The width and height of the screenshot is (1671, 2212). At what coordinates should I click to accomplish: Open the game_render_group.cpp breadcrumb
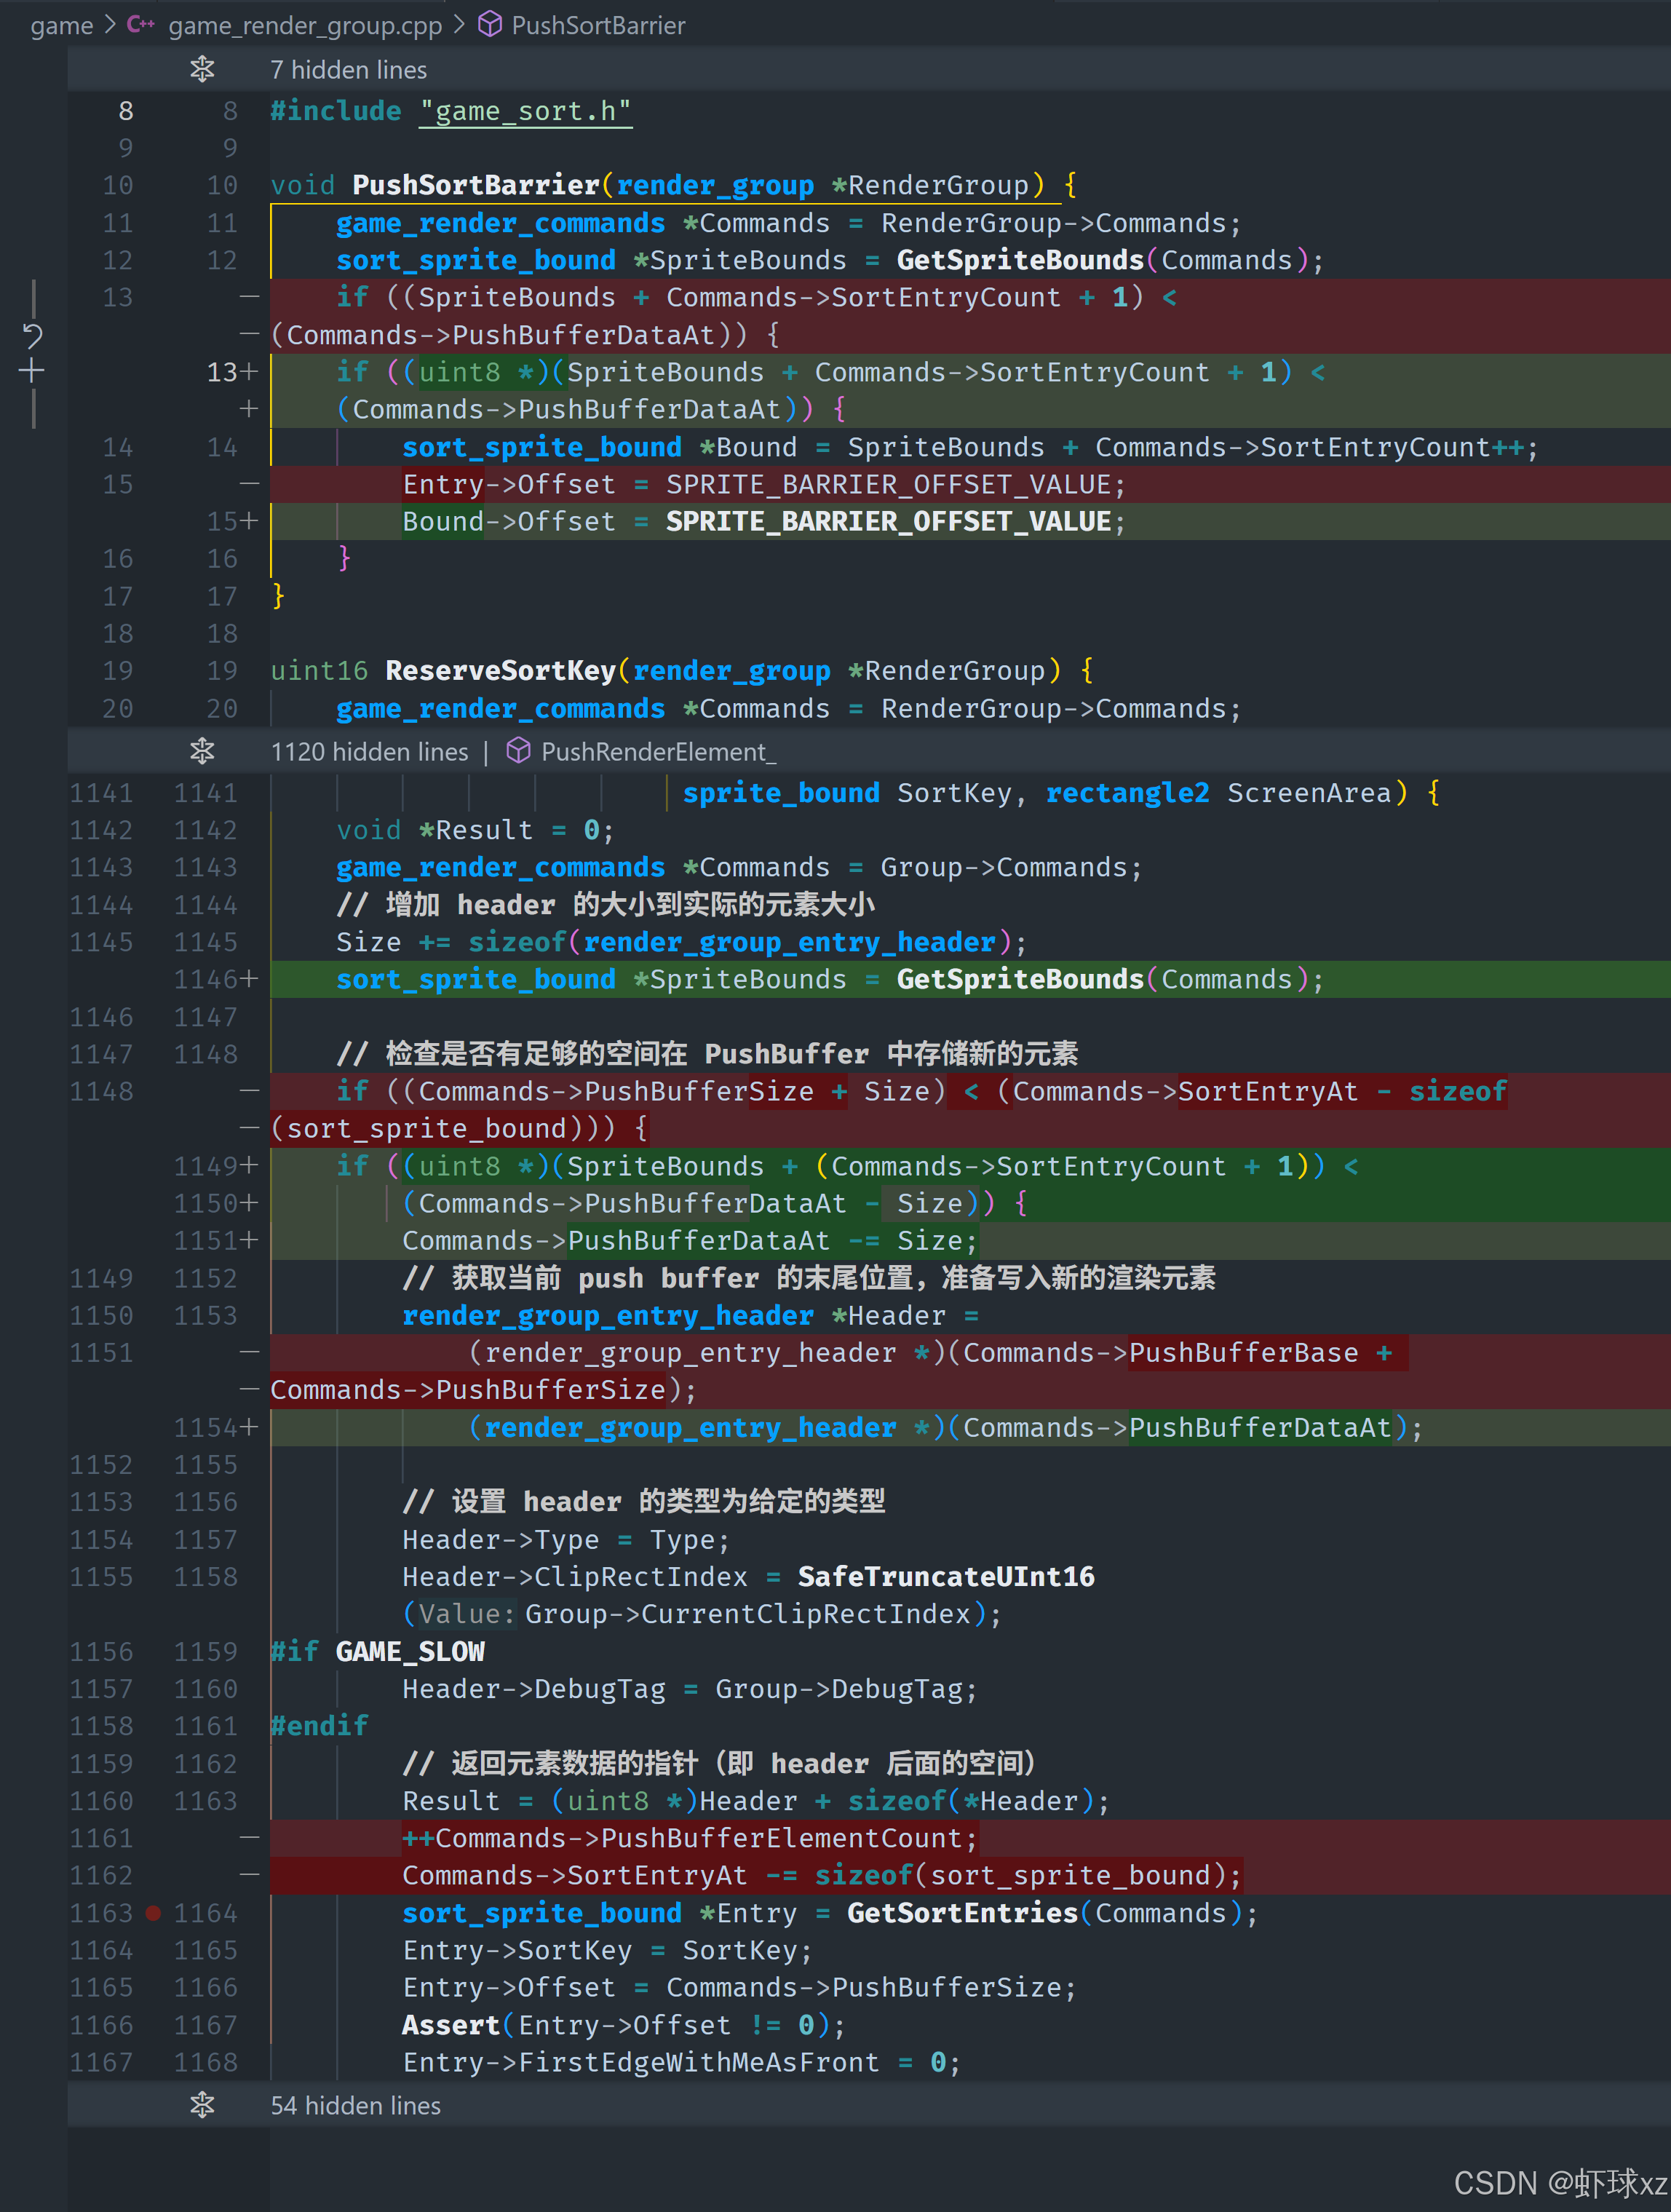(305, 25)
